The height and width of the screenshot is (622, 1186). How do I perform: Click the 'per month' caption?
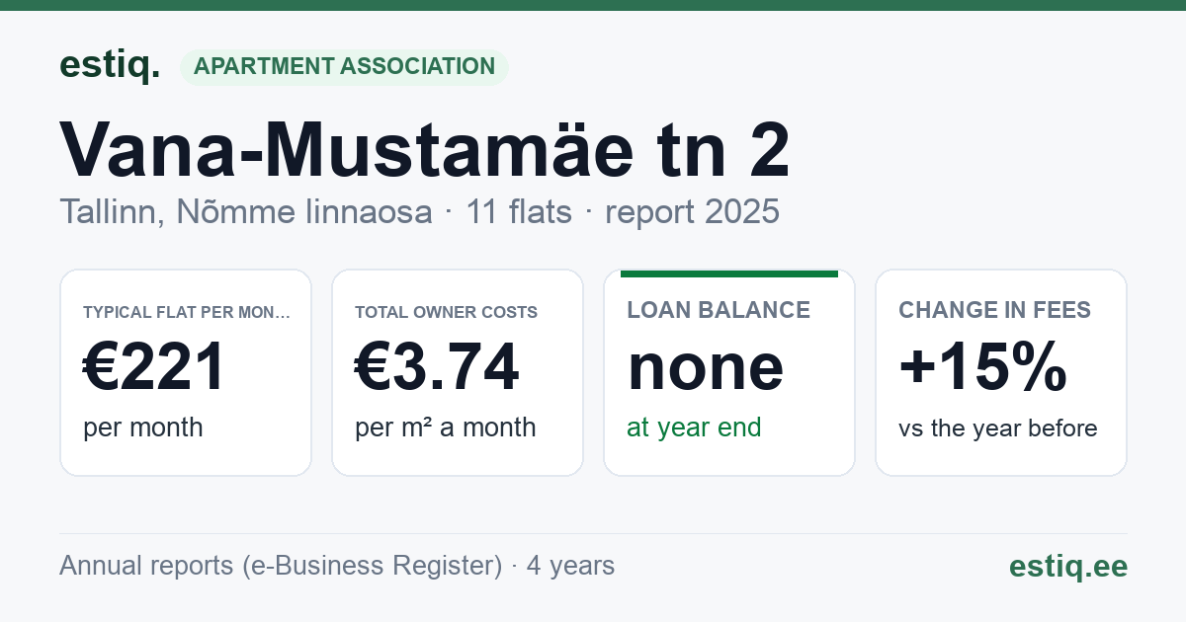tap(143, 428)
